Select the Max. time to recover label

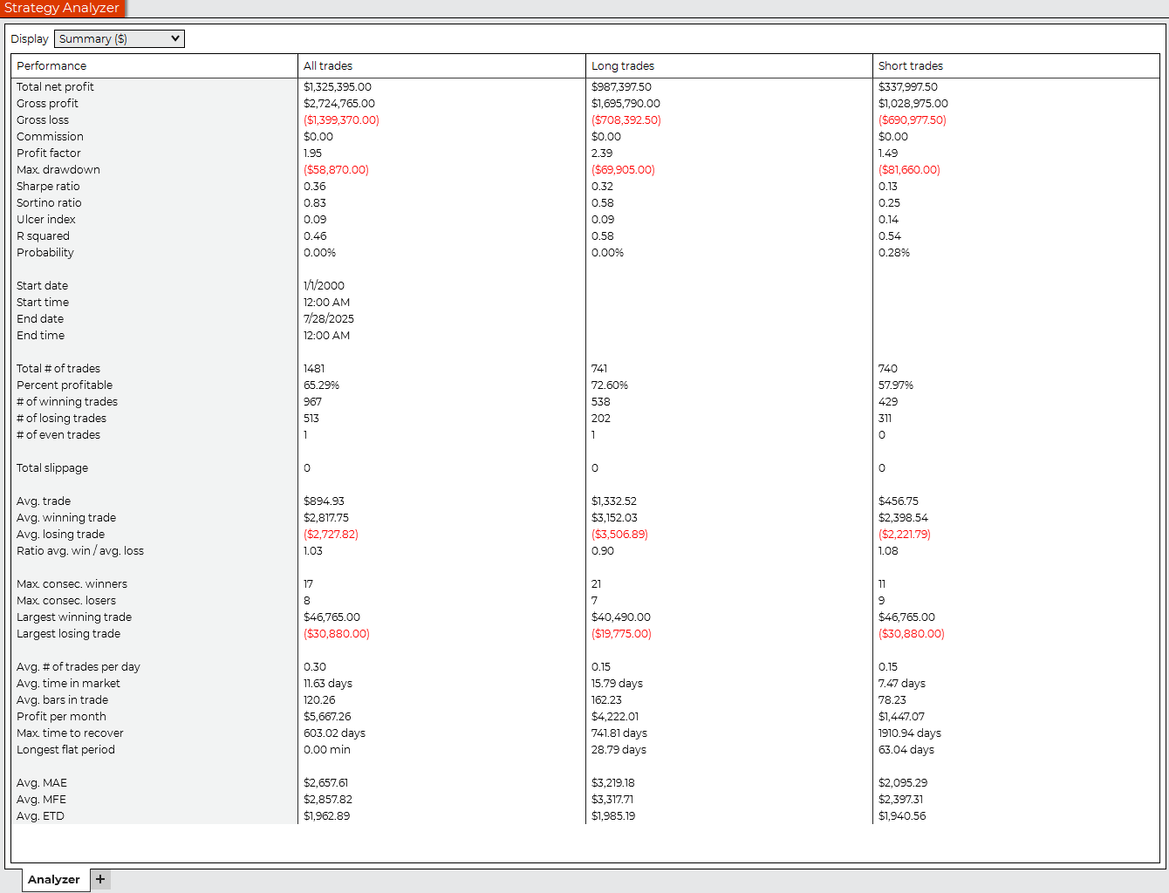(x=70, y=733)
